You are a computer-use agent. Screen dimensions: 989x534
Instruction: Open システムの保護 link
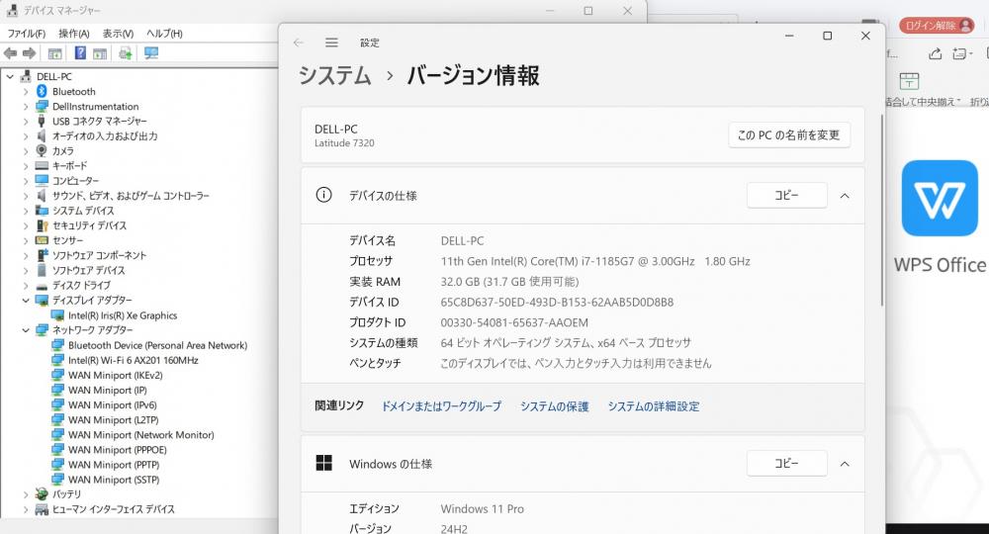tap(555, 406)
